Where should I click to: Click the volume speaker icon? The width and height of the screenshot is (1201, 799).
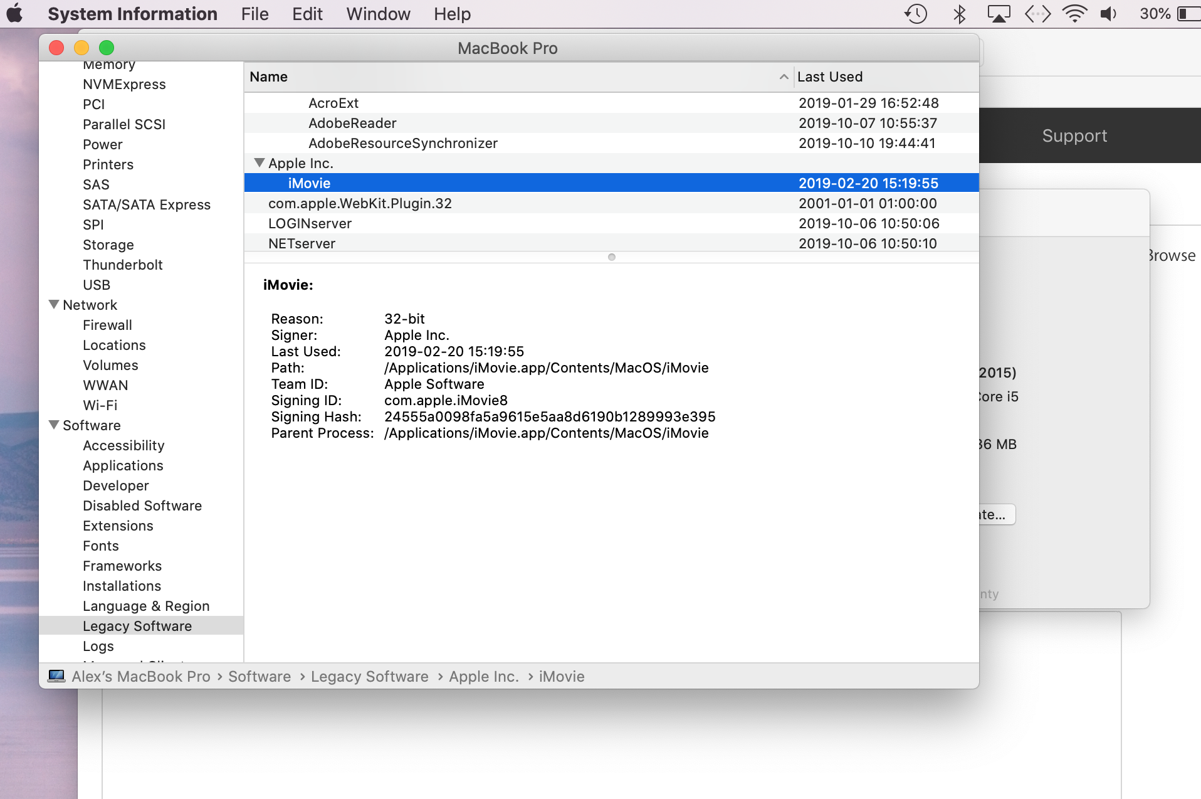(1108, 13)
